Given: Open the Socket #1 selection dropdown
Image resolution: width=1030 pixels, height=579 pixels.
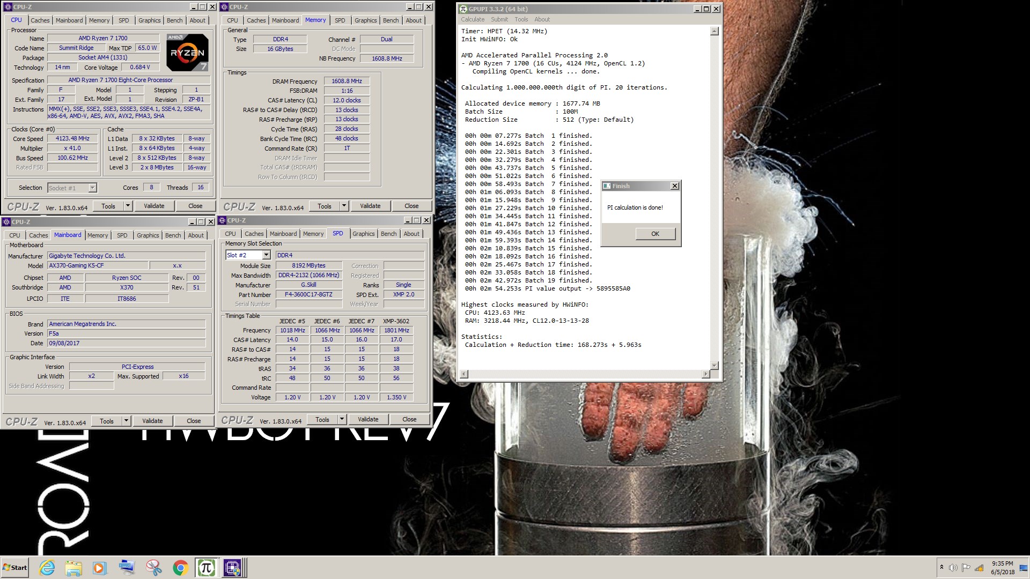Looking at the screenshot, I should pos(92,188).
